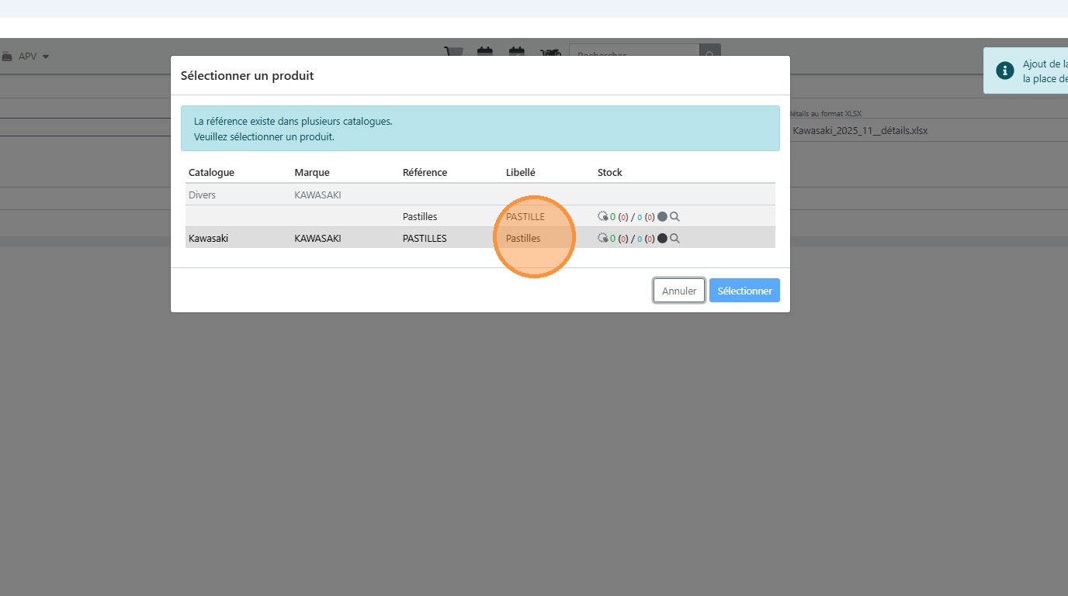
Task: Select the lowercase Pastilles reference cell
Action: [x=420, y=217]
